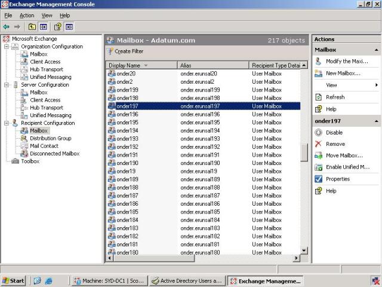Select Mailbox under Server Configuration
Viewport: 382px width, 287px height.
click(x=38, y=92)
